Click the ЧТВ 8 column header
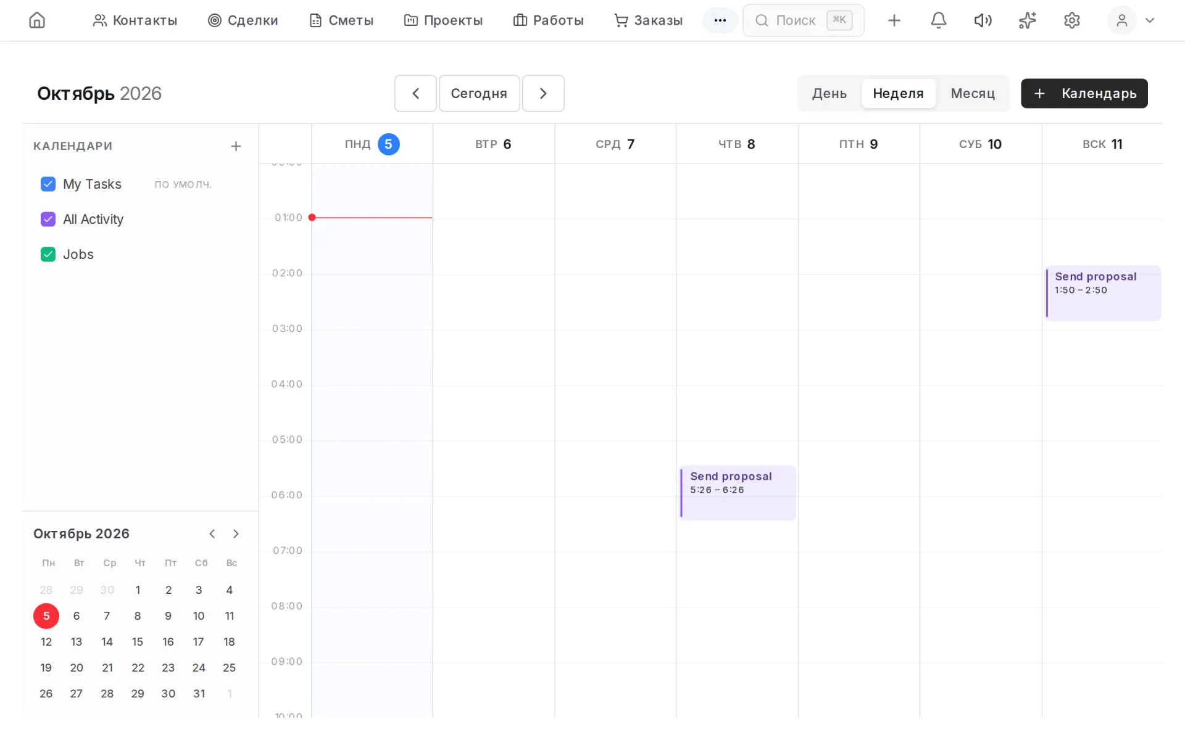This screenshot has width=1185, height=740. coord(737,144)
